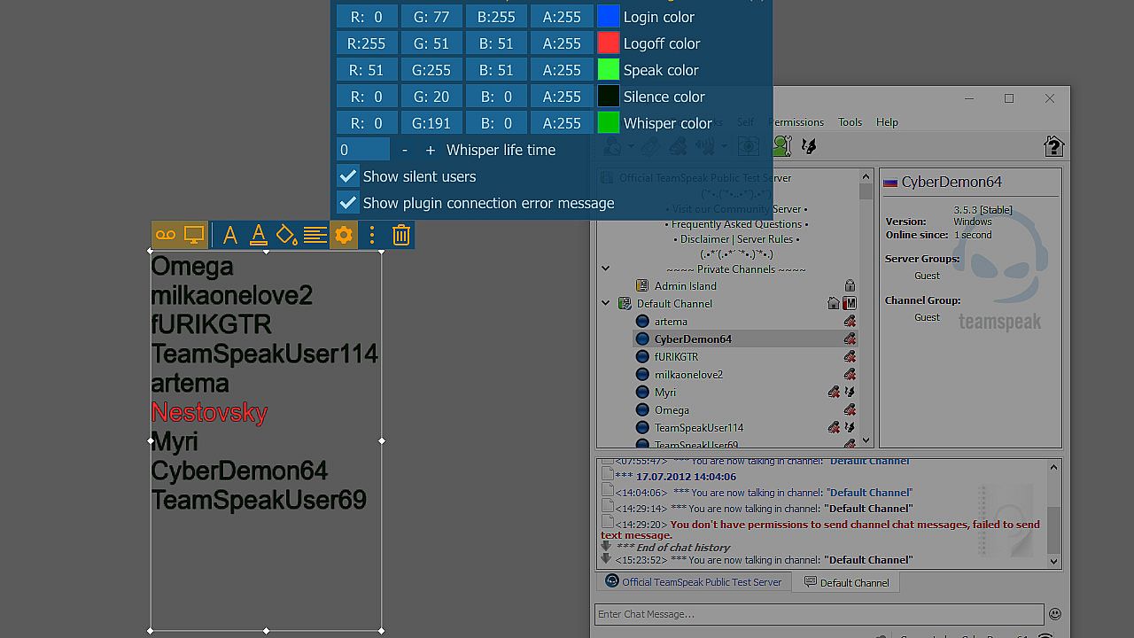
Task: Open the text alignment options
Action: point(315,235)
